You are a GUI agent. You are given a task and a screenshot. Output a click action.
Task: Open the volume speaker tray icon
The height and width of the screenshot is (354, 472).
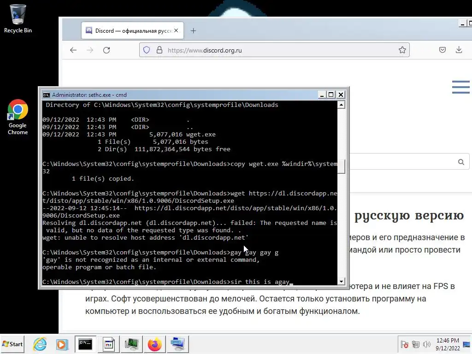426,344
